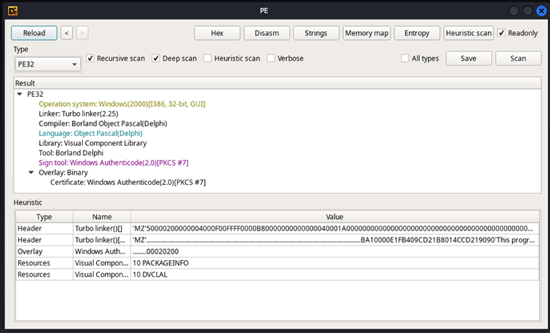
Task: Close the PE window
Action: (x=541, y=11)
